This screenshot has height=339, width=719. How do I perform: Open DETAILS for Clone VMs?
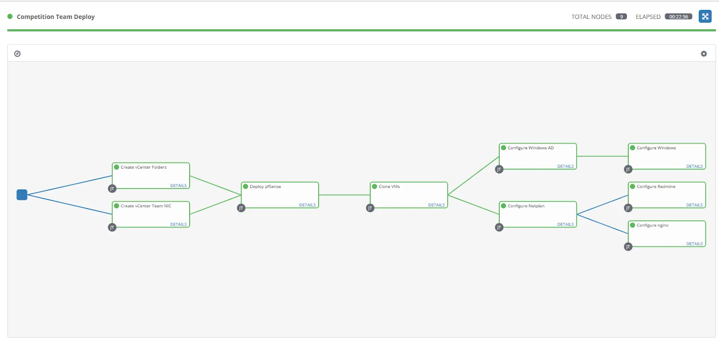pos(436,205)
